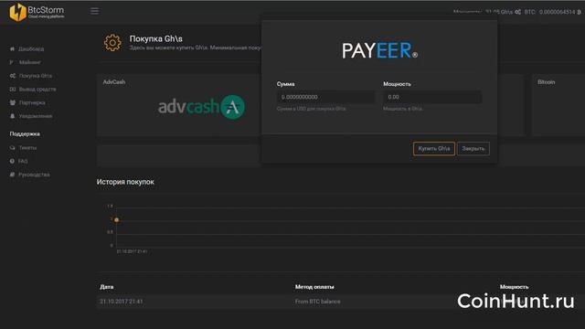The height and width of the screenshot is (329, 585).
Task: Click the Мощность column header
Action: (x=514, y=287)
